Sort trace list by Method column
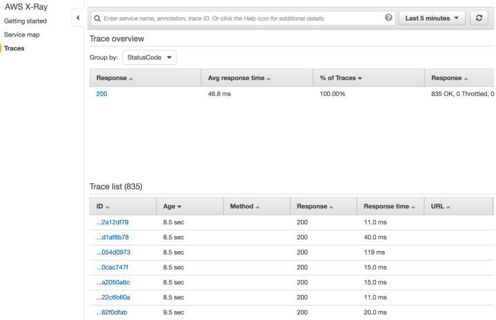 [x=257, y=206]
